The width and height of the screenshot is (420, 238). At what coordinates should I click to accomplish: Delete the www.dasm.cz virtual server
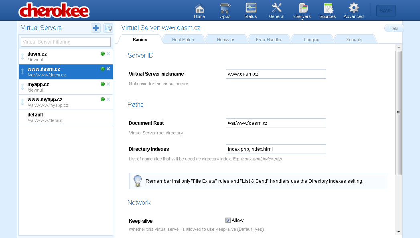click(108, 69)
